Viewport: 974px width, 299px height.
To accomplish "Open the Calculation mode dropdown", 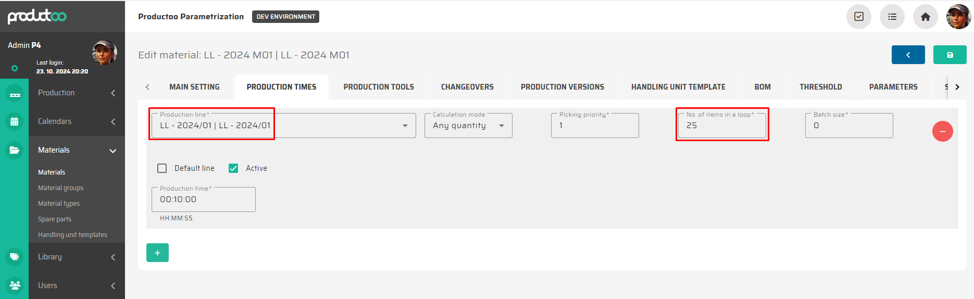I will 501,126.
